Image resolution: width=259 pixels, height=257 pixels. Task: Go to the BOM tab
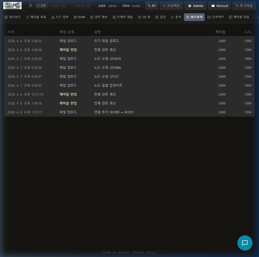(x=79, y=17)
